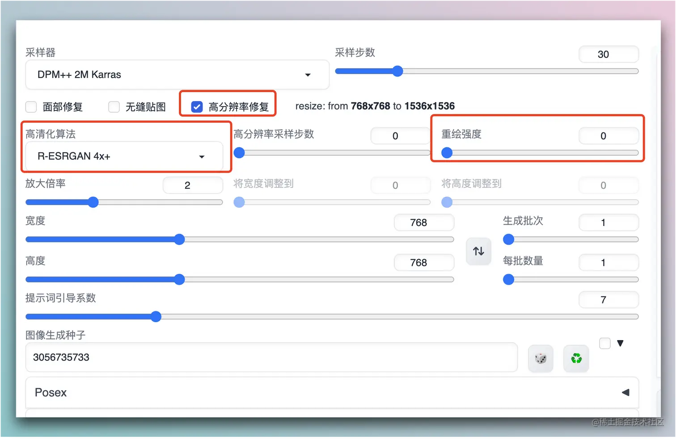Adjust the 每批数量 slider

pos(571,280)
